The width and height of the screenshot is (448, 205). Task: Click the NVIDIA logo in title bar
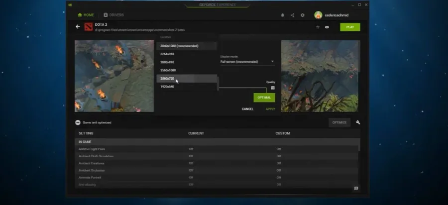(x=70, y=4)
